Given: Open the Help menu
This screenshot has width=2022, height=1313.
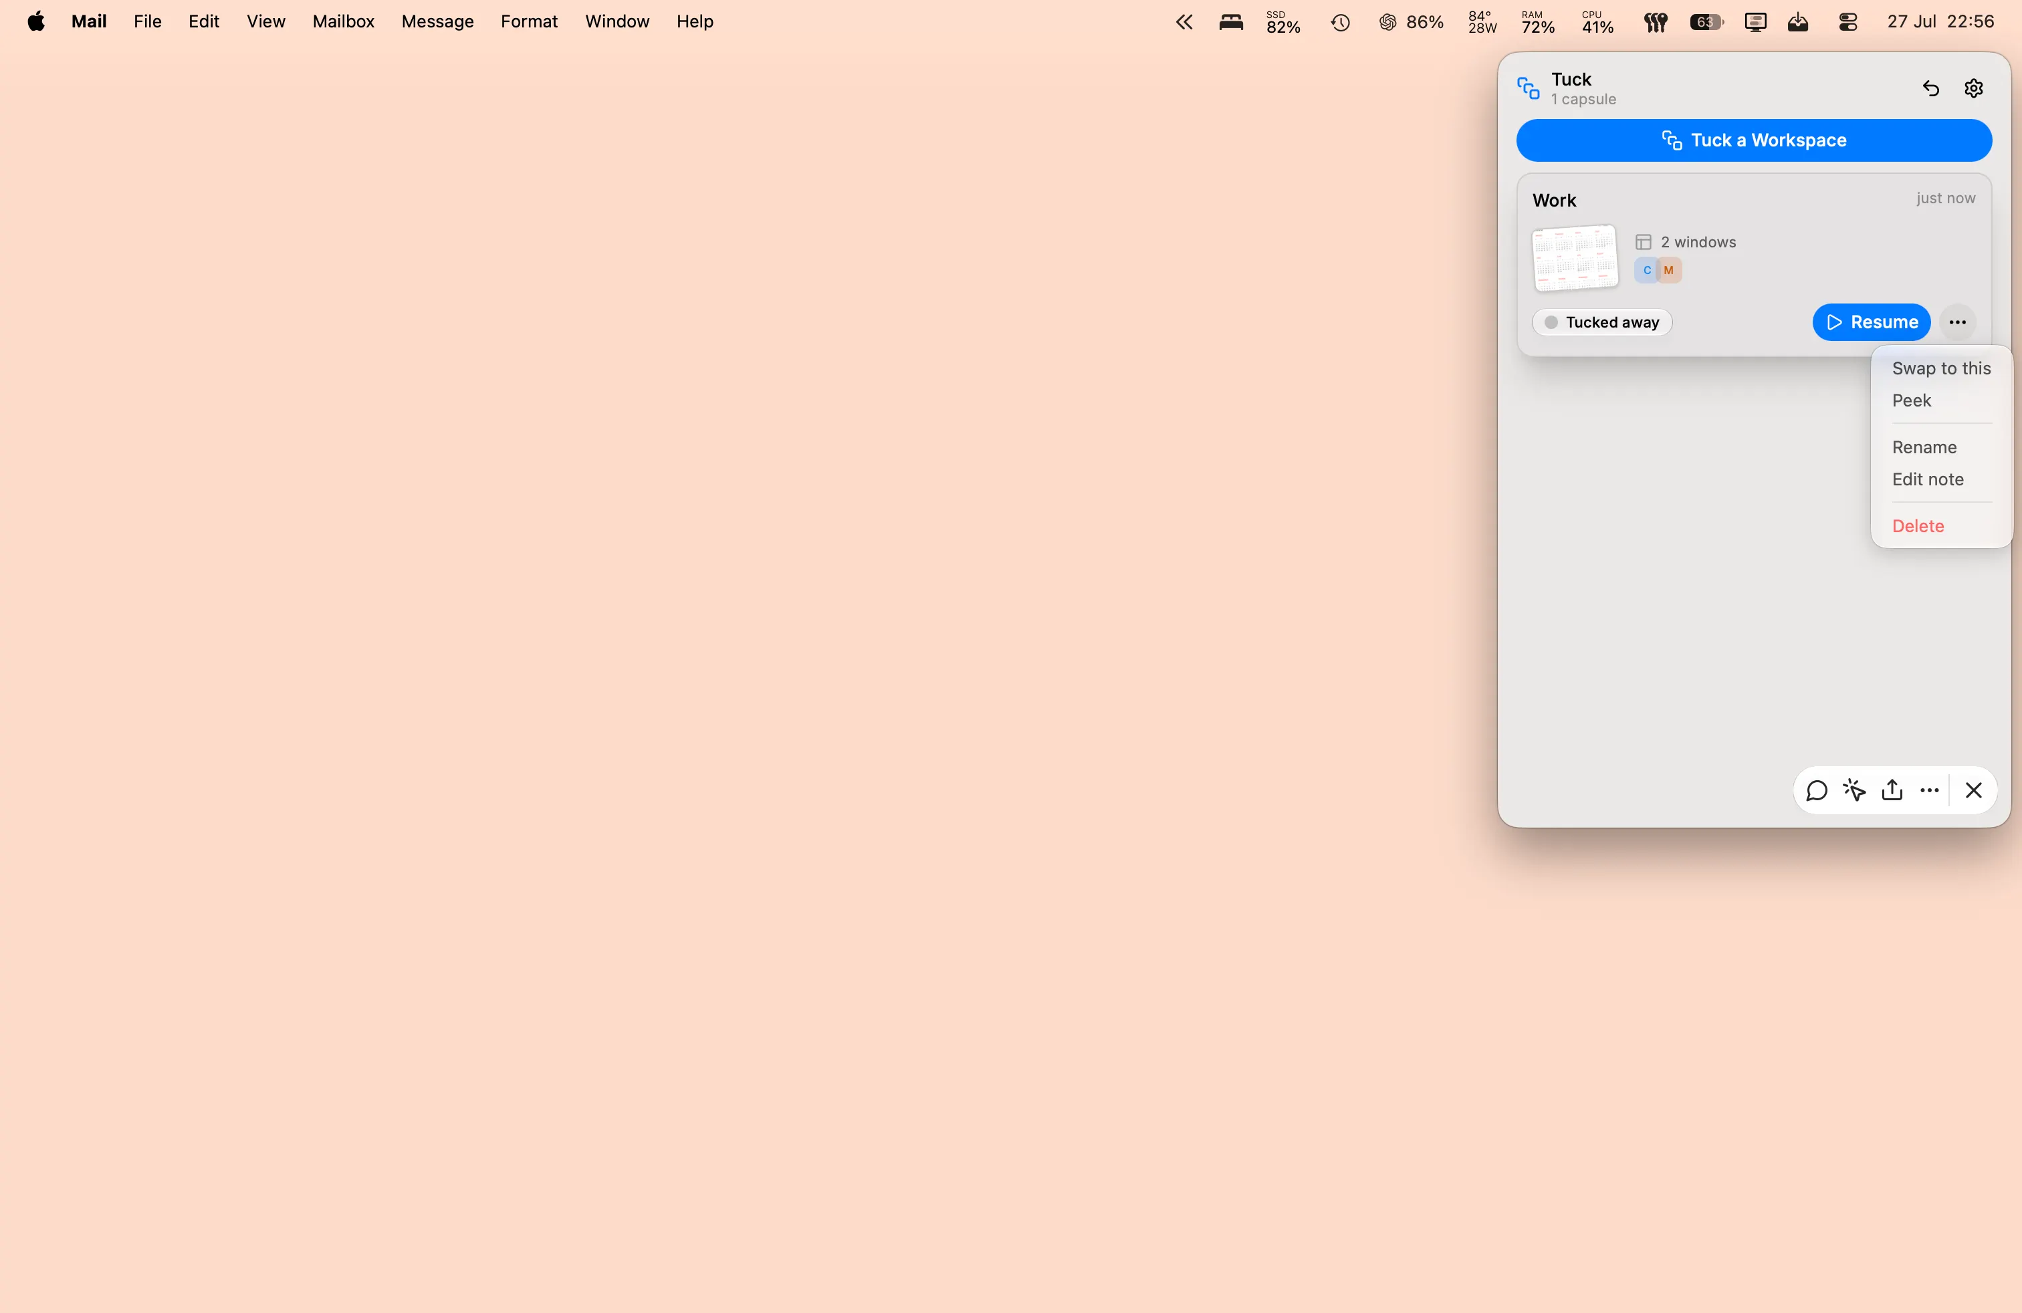Looking at the screenshot, I should click(694, 21).
